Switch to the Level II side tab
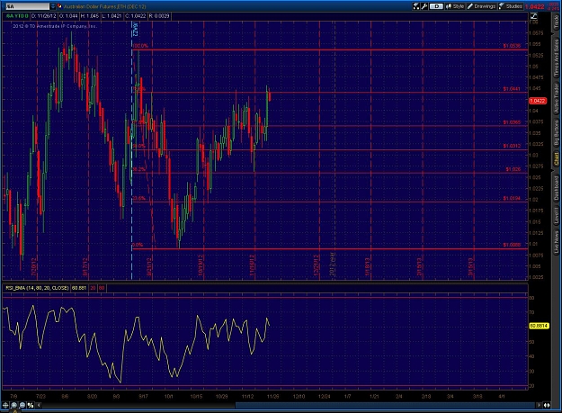This screenshot has width=562, height=413. tap(557, 216)
